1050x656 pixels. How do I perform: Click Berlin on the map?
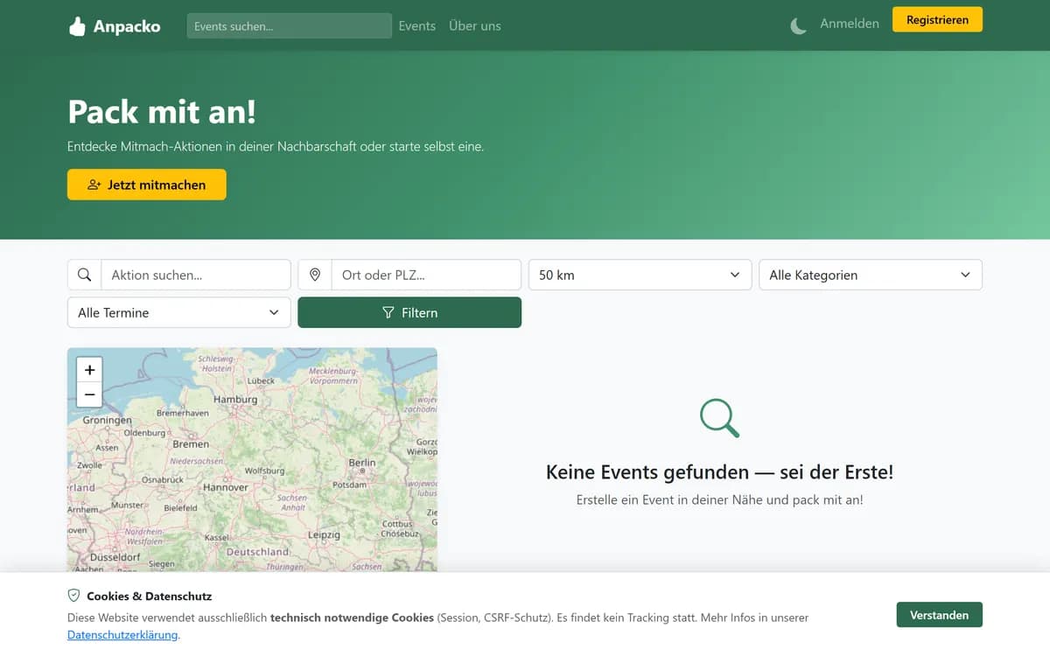361,462
